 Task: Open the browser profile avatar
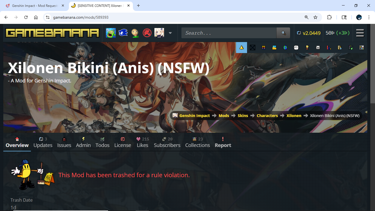[359, 17]
